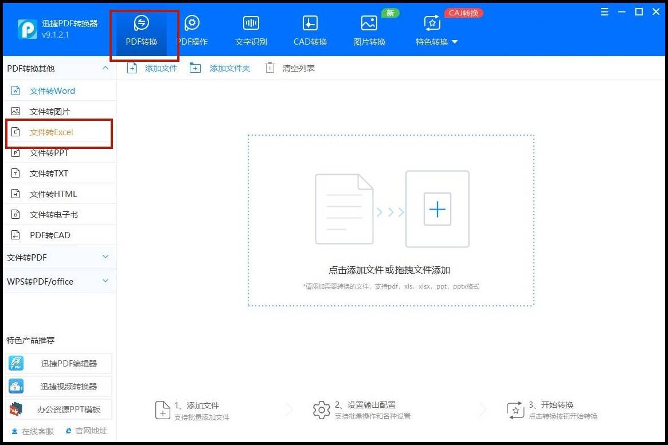
Task: Select 文件转PPT in sidebar
Action: pyautogui.click(x=60, y=153)
